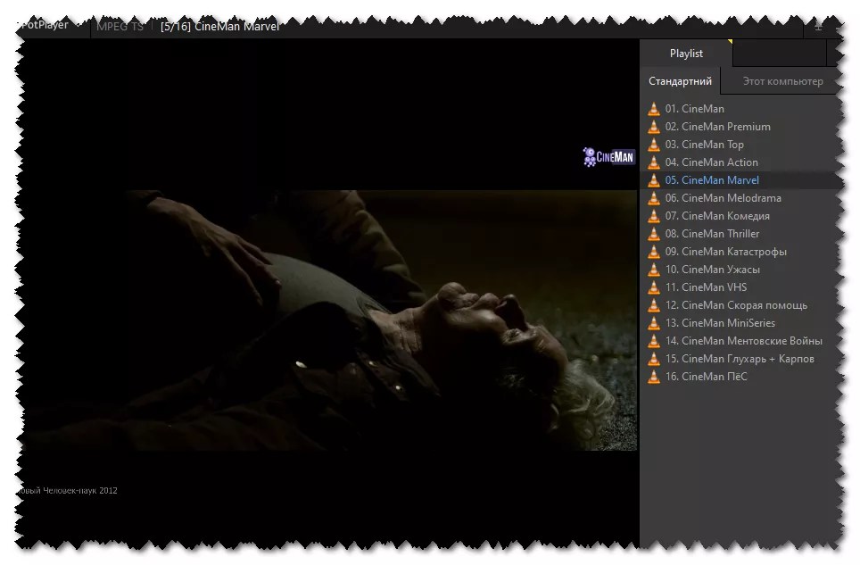Click the cone icon beside 11. CineMan VHS
Viewport: 860px width, 565px height.
(653, 287)
